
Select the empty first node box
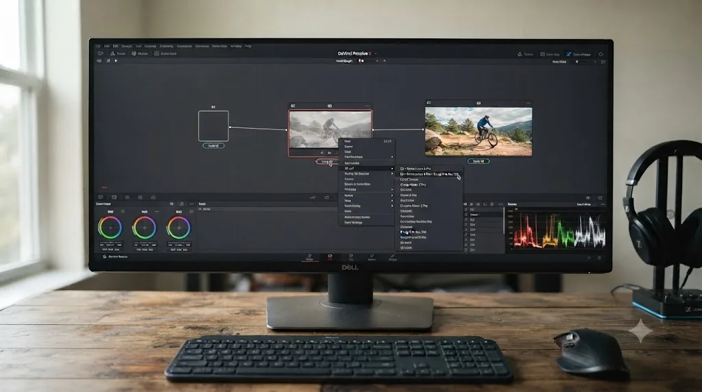(x=214, y=126)
